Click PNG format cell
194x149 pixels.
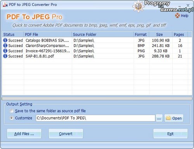141,51
